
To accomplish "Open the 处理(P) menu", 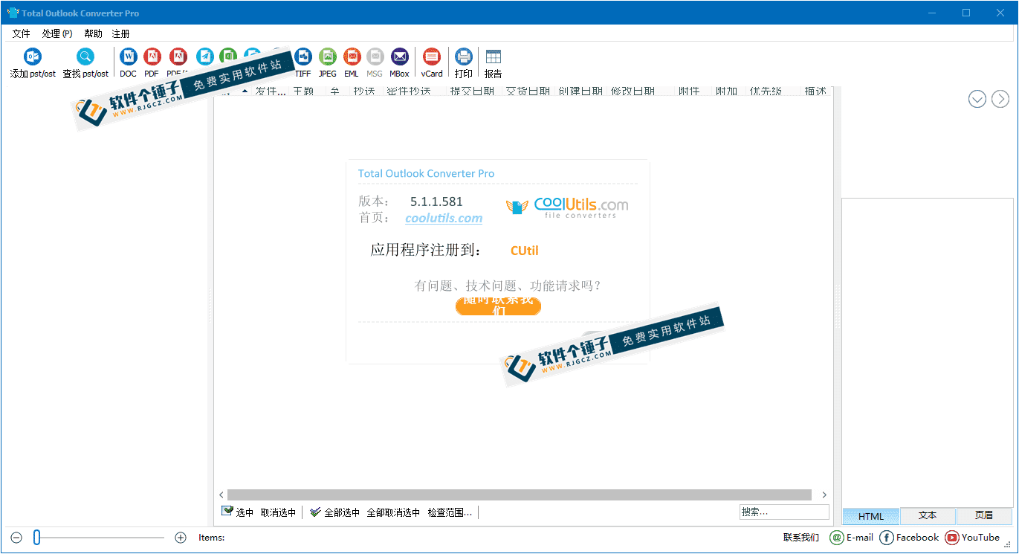I will tap(57, 33).
